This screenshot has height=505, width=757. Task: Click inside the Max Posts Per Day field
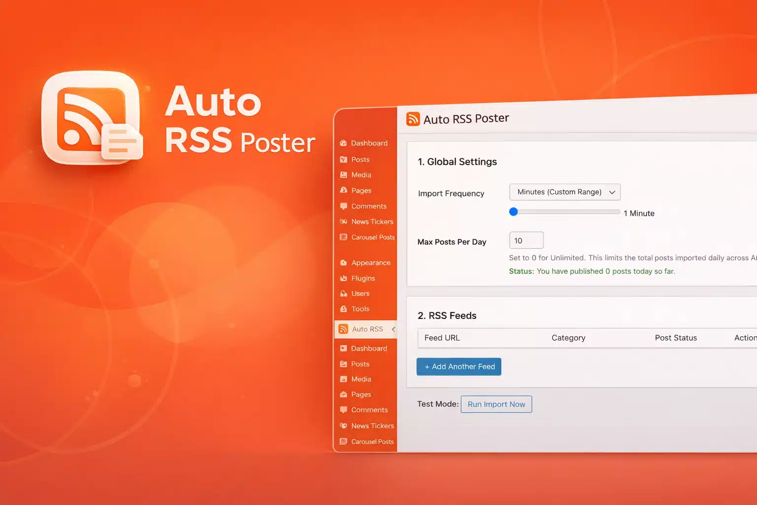tap(526, 240)
